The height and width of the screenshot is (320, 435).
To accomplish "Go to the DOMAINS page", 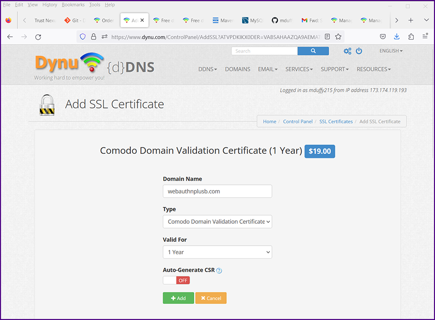I will tap(237, 69).
